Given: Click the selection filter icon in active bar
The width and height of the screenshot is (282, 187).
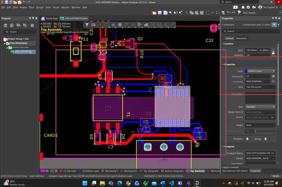Looking at the screenshot, I should 87,25.
